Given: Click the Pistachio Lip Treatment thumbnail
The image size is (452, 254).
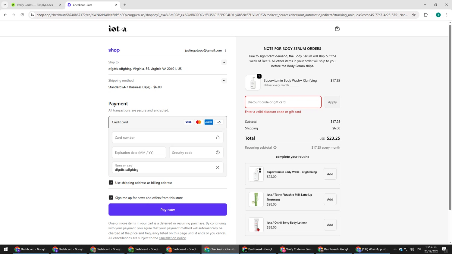Looking at the screenshot, I should [256, 200].
